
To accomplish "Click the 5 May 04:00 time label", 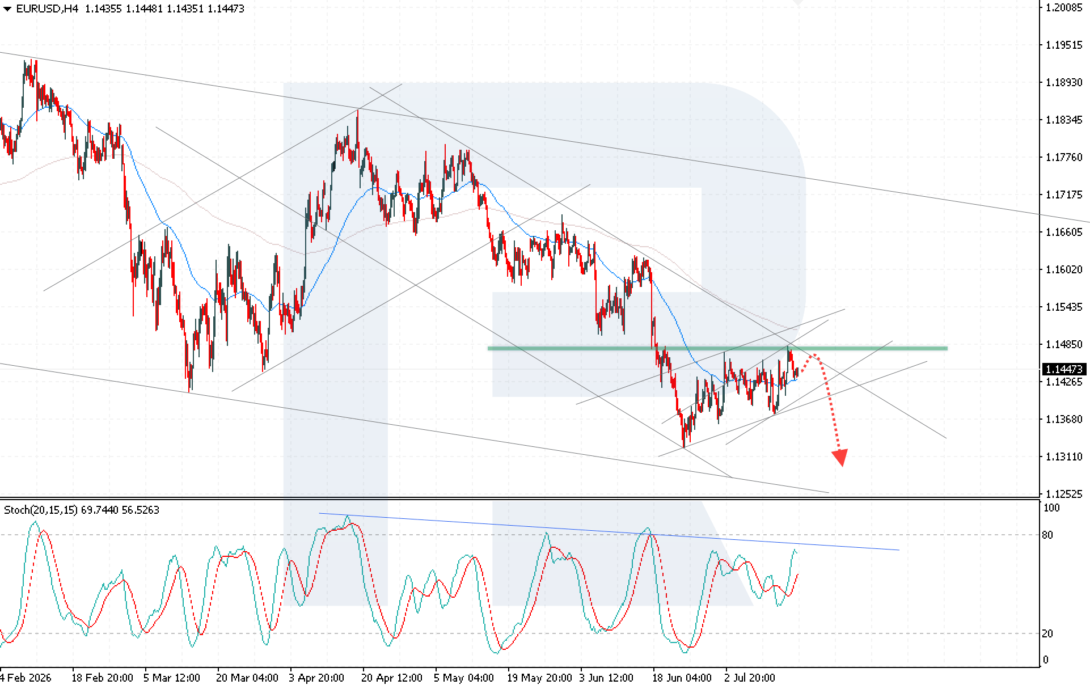I will (x=463, y=678).
